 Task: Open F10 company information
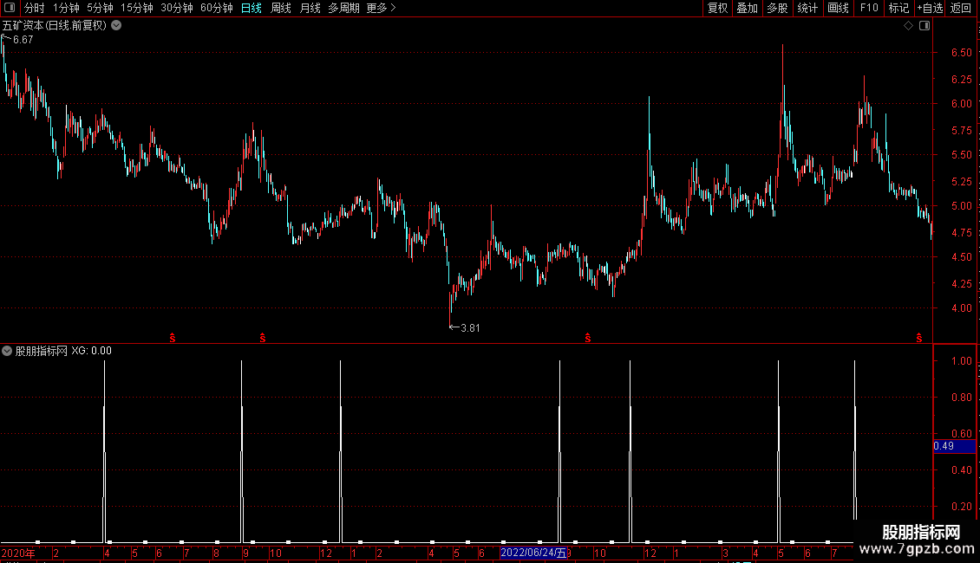[x=869, y=8]
